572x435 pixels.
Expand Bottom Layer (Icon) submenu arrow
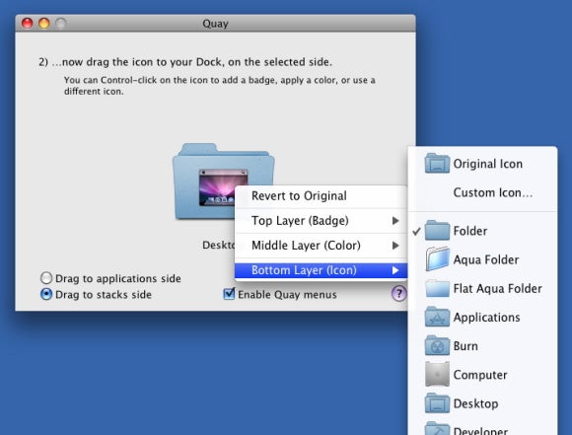pyautogui.click(x=395, y=270)
